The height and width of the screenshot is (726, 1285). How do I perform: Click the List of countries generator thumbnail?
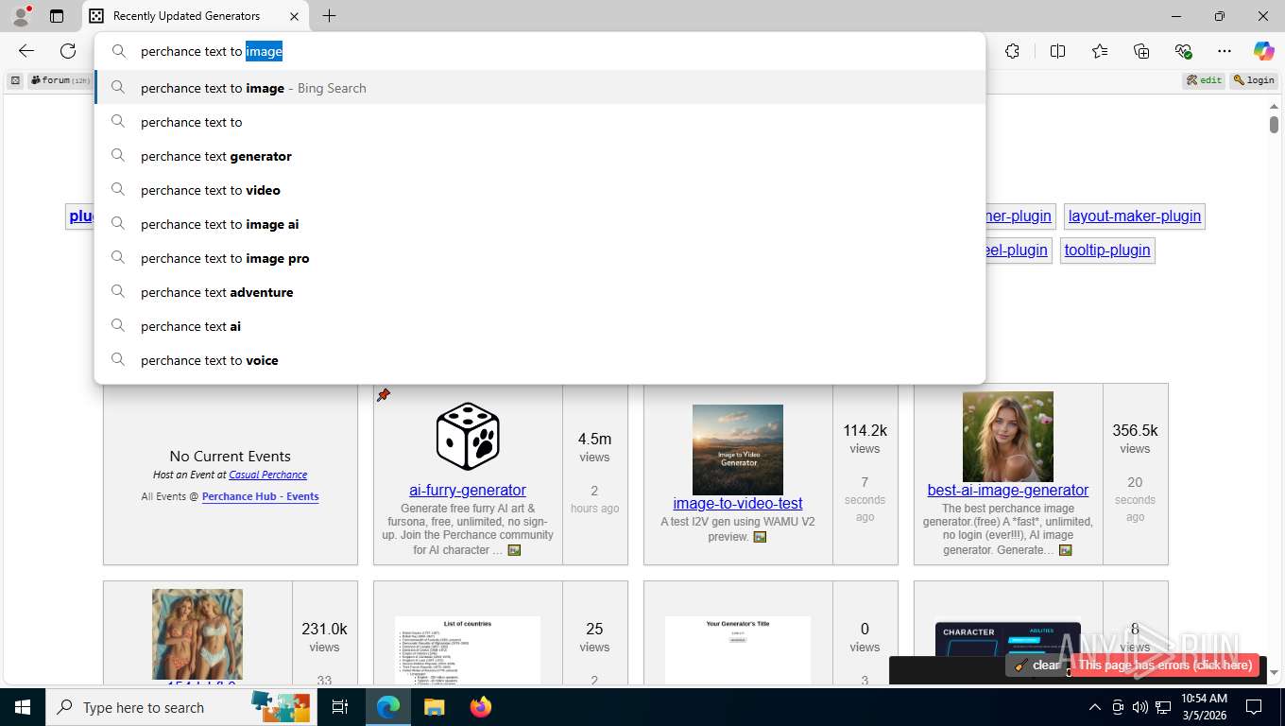point(468,650)
